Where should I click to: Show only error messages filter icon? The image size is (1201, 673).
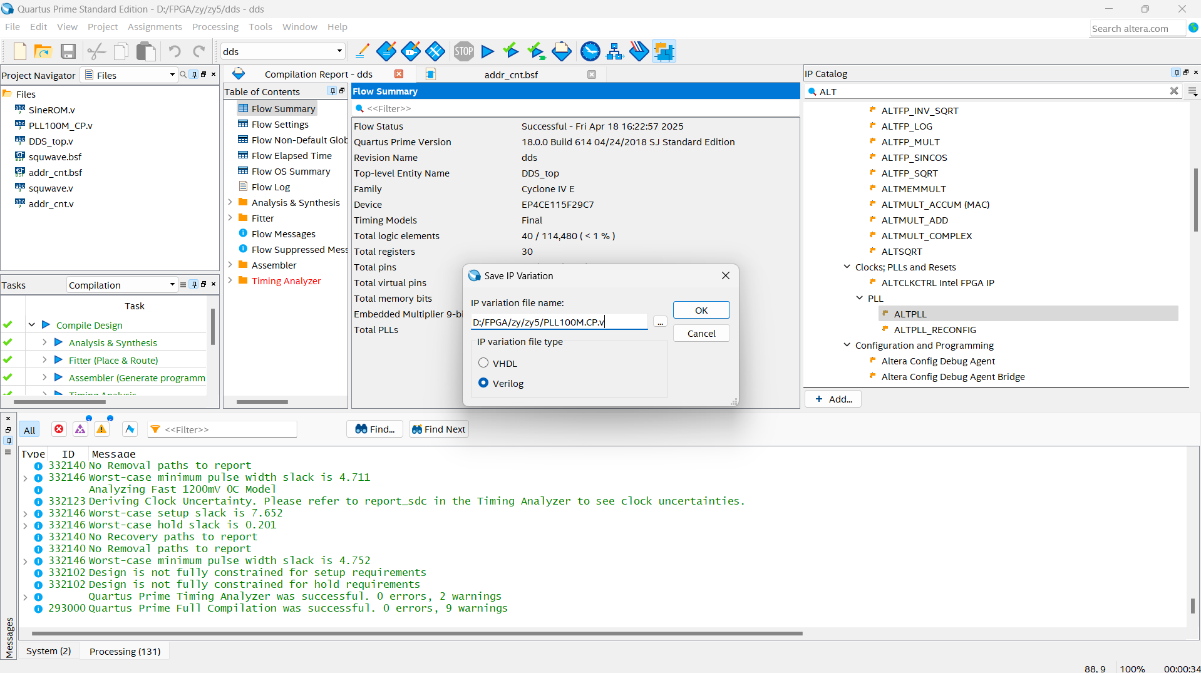[x=59, y=429]
